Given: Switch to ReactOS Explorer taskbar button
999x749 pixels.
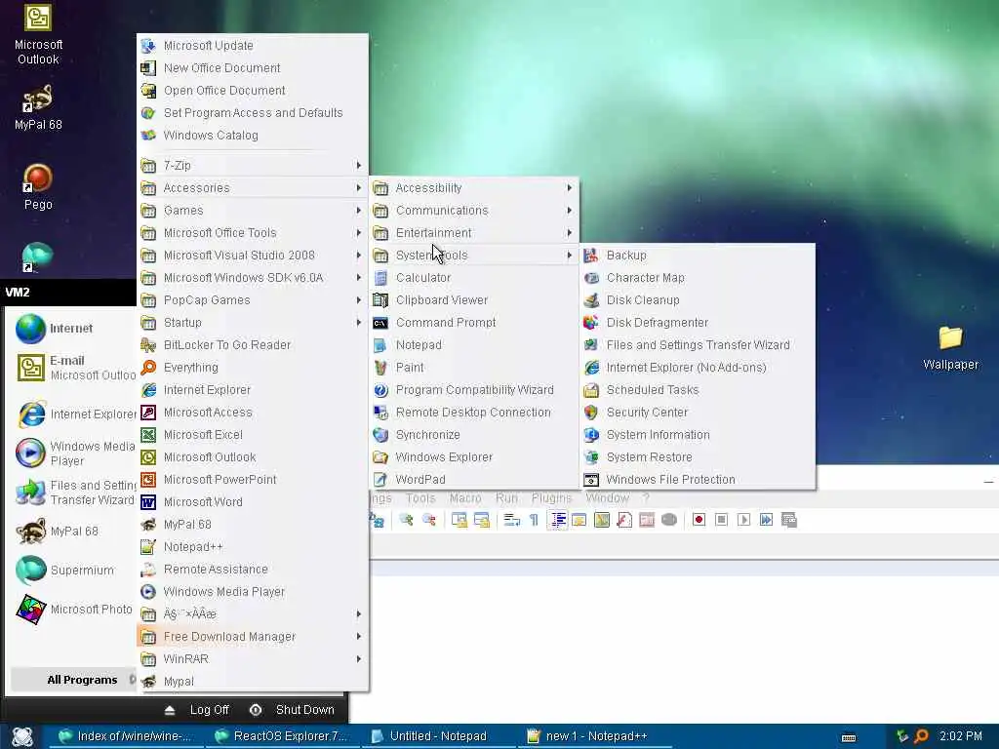Looking at the screenshot, I should click(281, 736).
